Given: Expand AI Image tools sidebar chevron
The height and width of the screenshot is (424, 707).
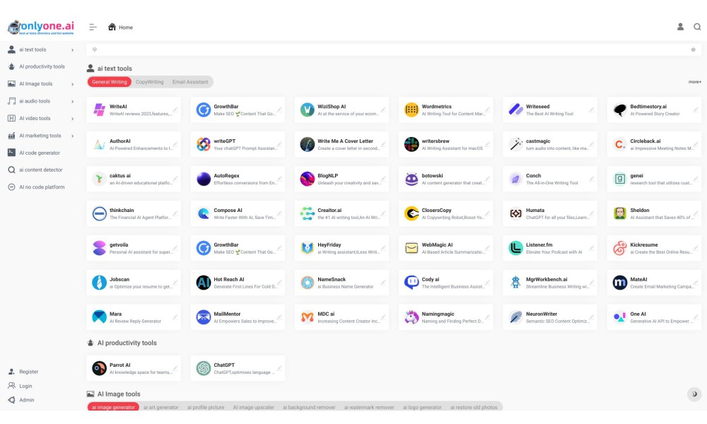Looking at the screenshot, I should [x=72, y=84].
